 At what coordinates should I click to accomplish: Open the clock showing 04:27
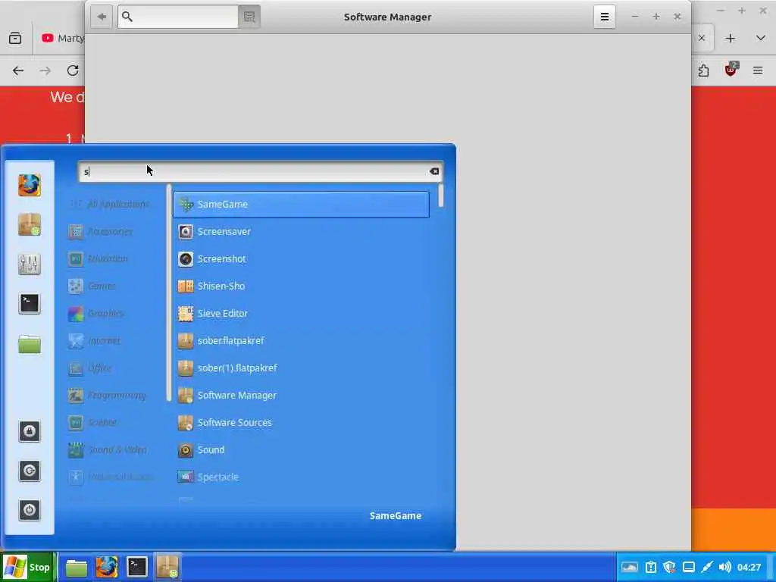click(749, 567)
